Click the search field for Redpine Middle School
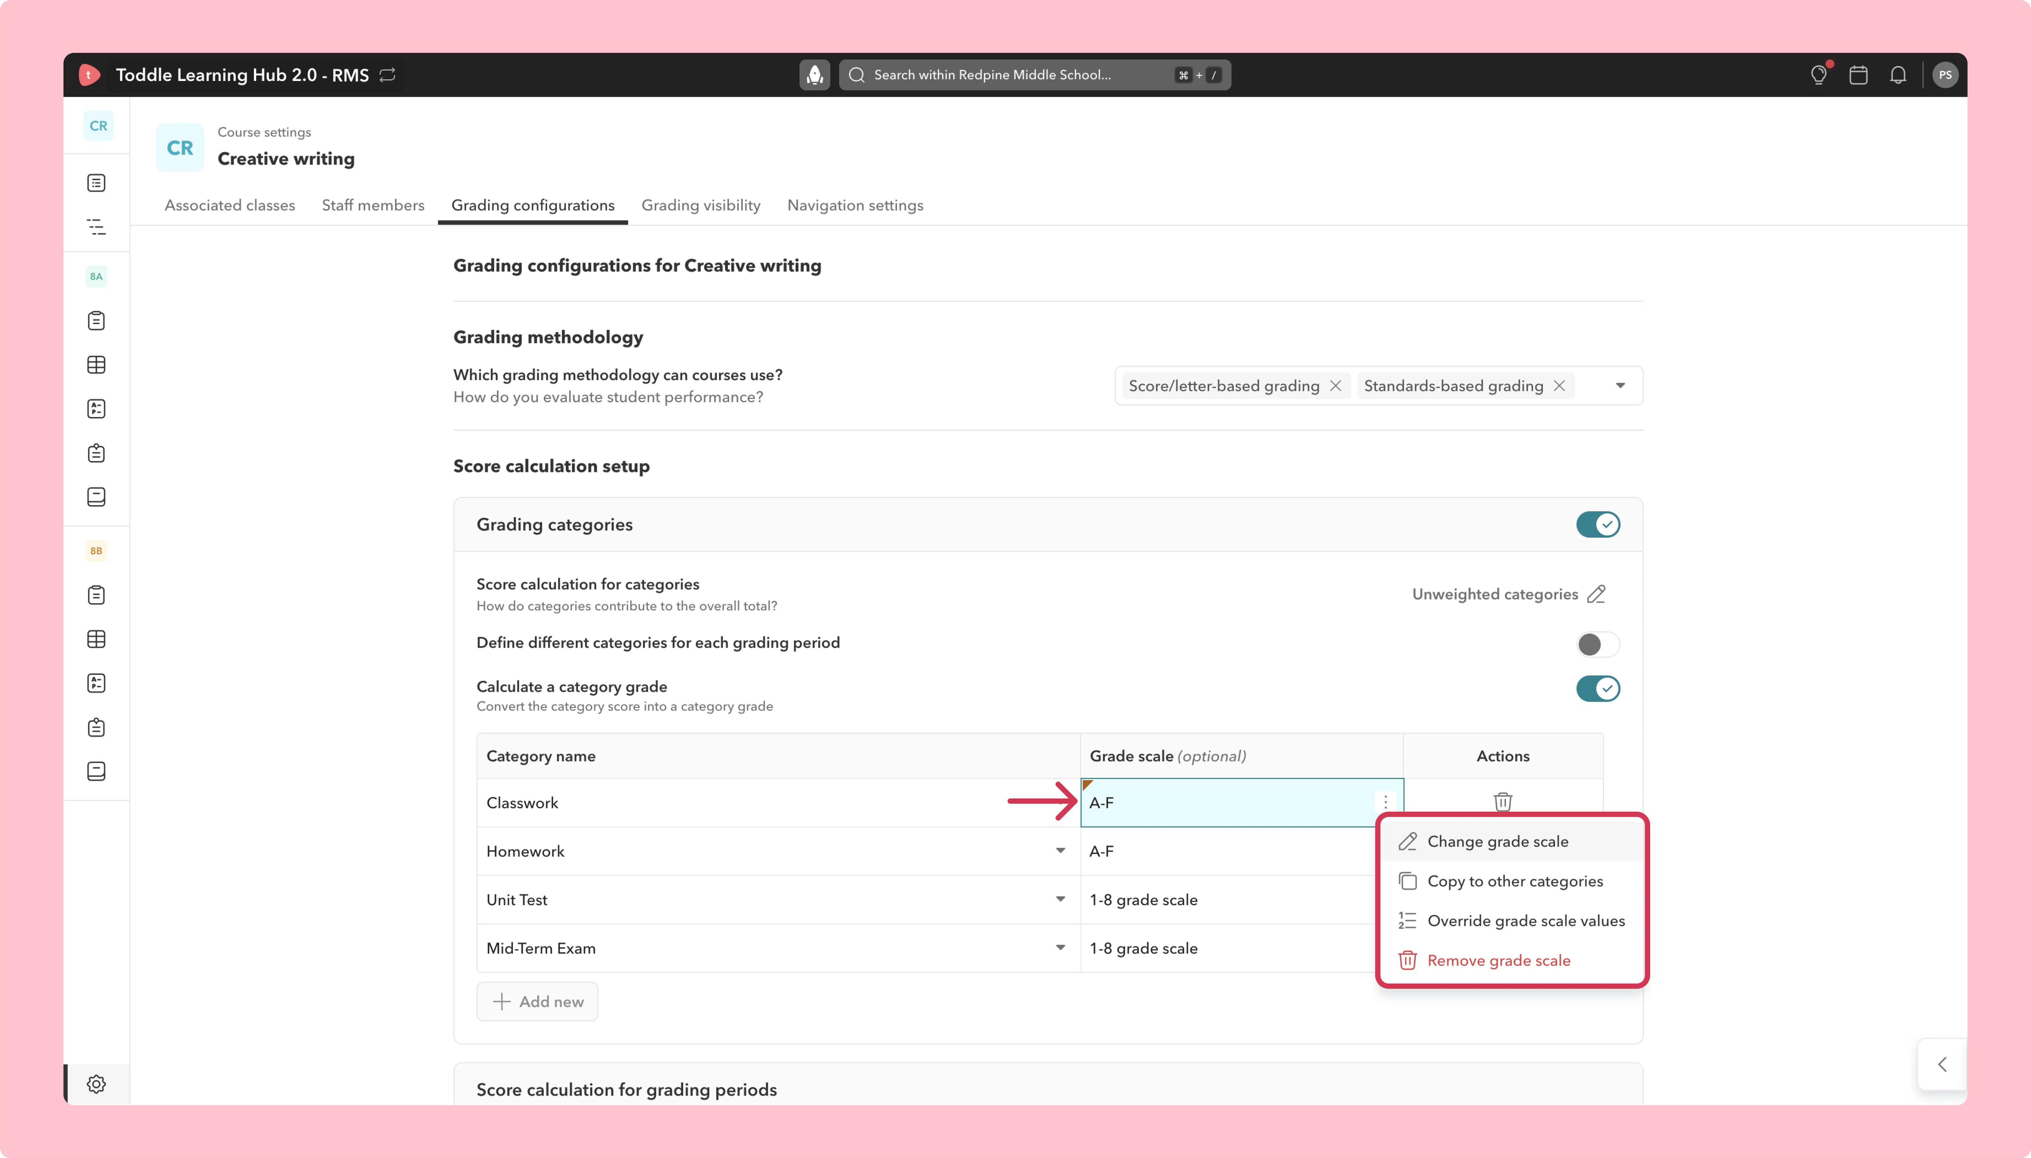 [x=1034, y=75]
